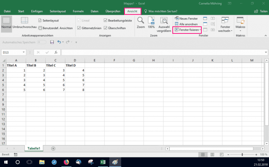This screenshot has height=167, width=269.
Task: Select the Normal view icon
Action: pos(7,23)
